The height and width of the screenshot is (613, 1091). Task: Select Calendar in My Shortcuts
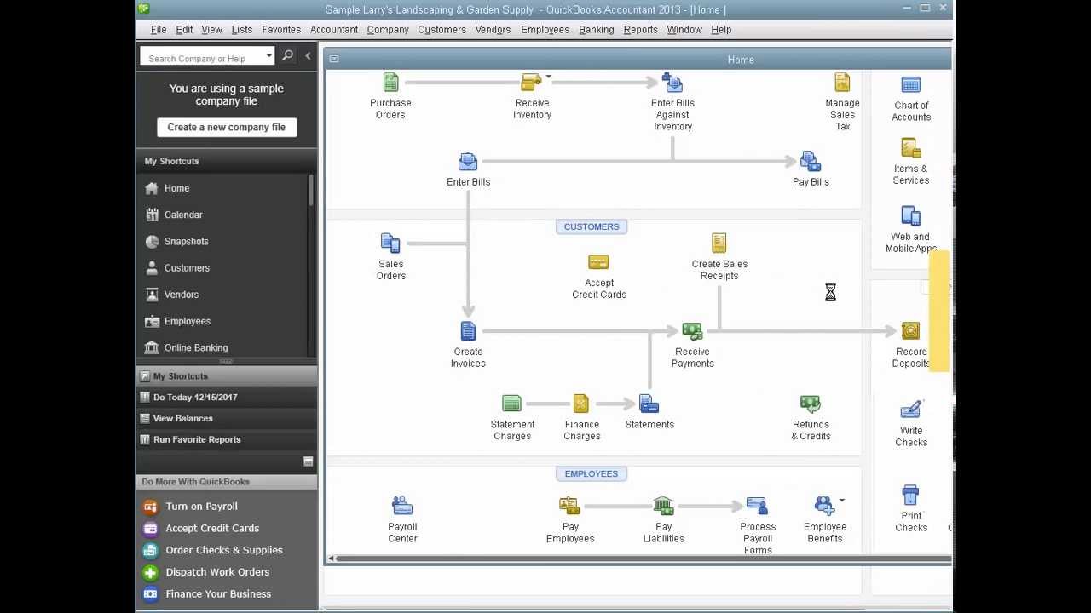click(x=183, y=215)
